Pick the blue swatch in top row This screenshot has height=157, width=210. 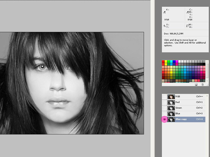click(x=174, y=62)
